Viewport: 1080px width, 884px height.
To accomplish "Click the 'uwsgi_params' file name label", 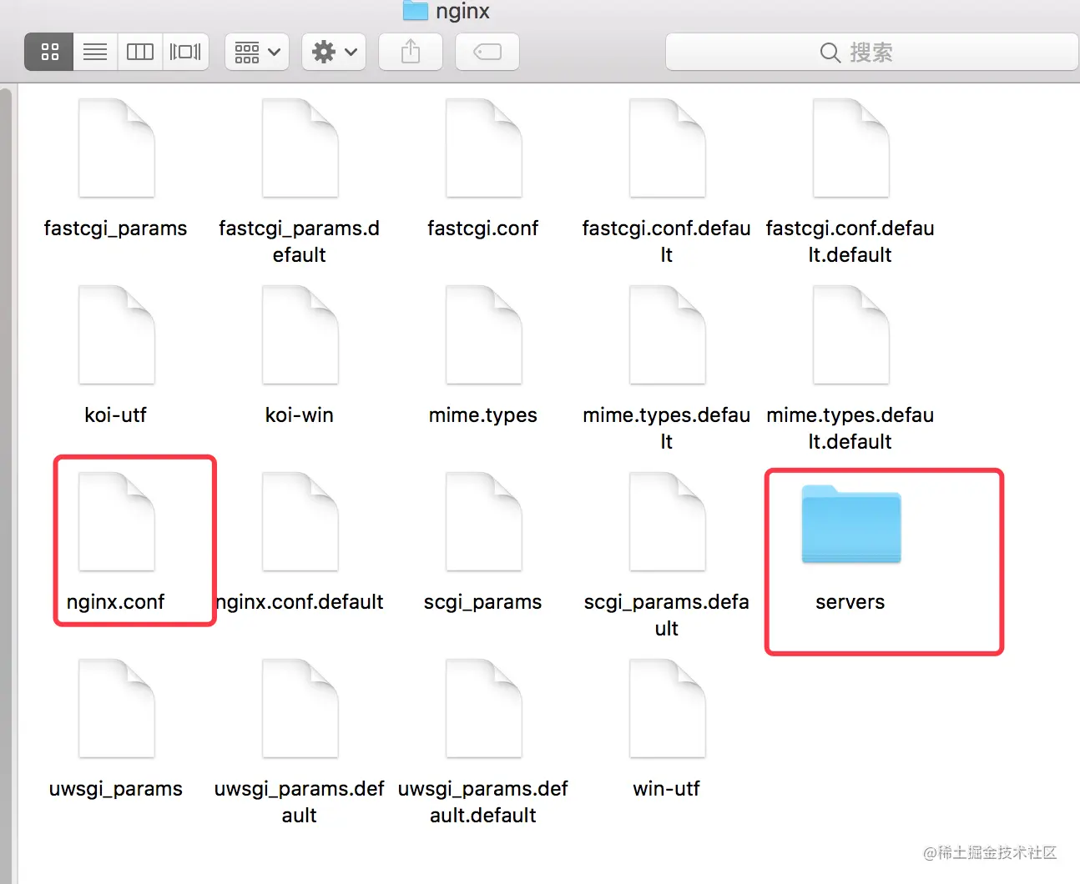I will (115, 788).
